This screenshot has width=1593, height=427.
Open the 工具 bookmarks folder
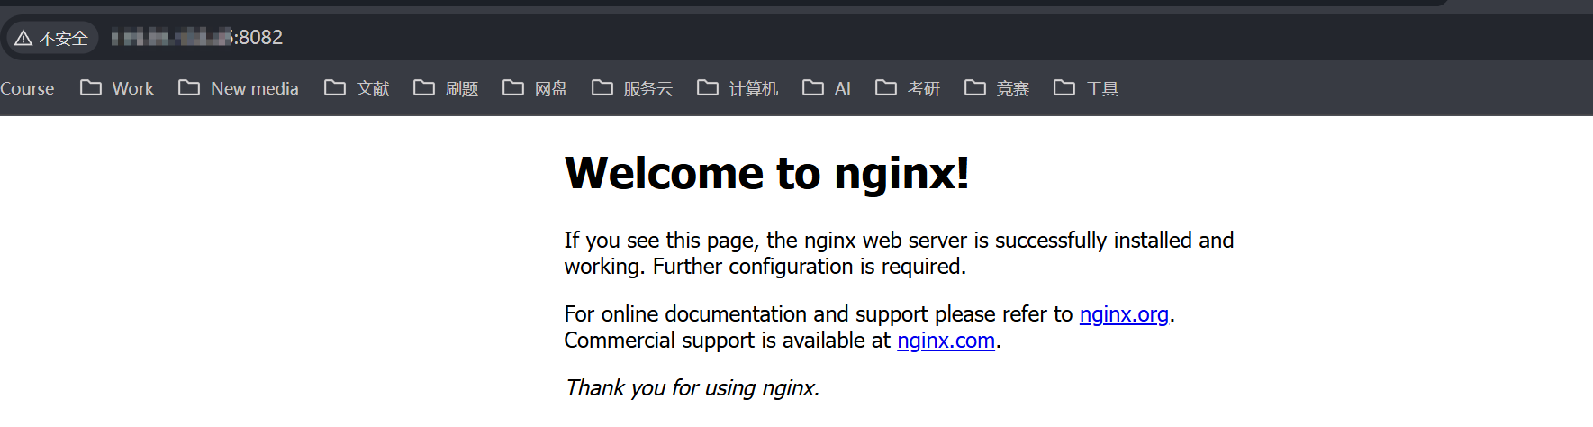1086,88
